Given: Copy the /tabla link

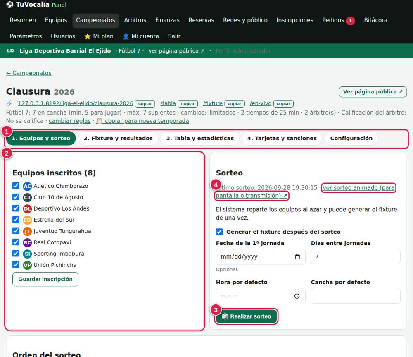Looking at the screenshot, I should coord(188,104).
